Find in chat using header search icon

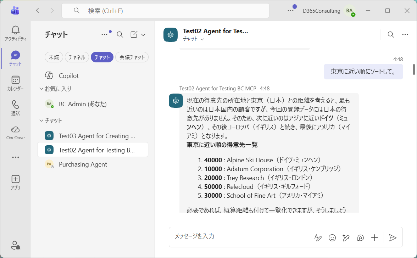click(391, 34)
